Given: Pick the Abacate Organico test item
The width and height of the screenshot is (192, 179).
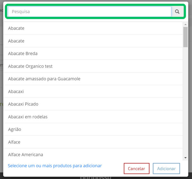Looking at the screenshot, I should click(93, 66).
